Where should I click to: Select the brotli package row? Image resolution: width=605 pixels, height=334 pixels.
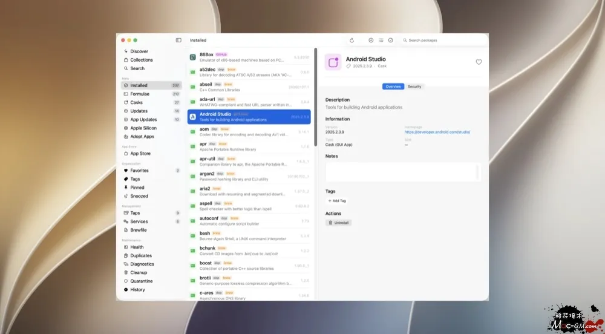249,280
